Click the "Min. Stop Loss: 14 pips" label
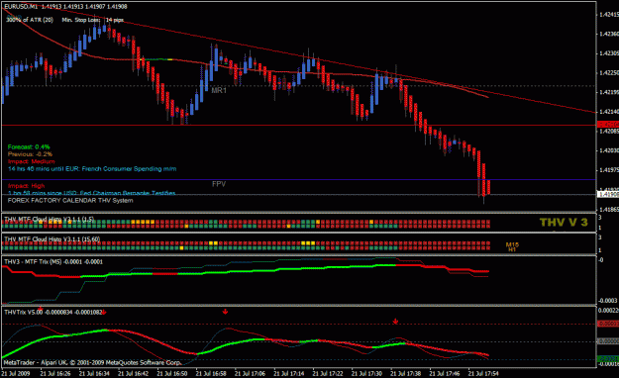Image resolution: width=619 pixels, height=378 pixels. (x=93, y=20)
